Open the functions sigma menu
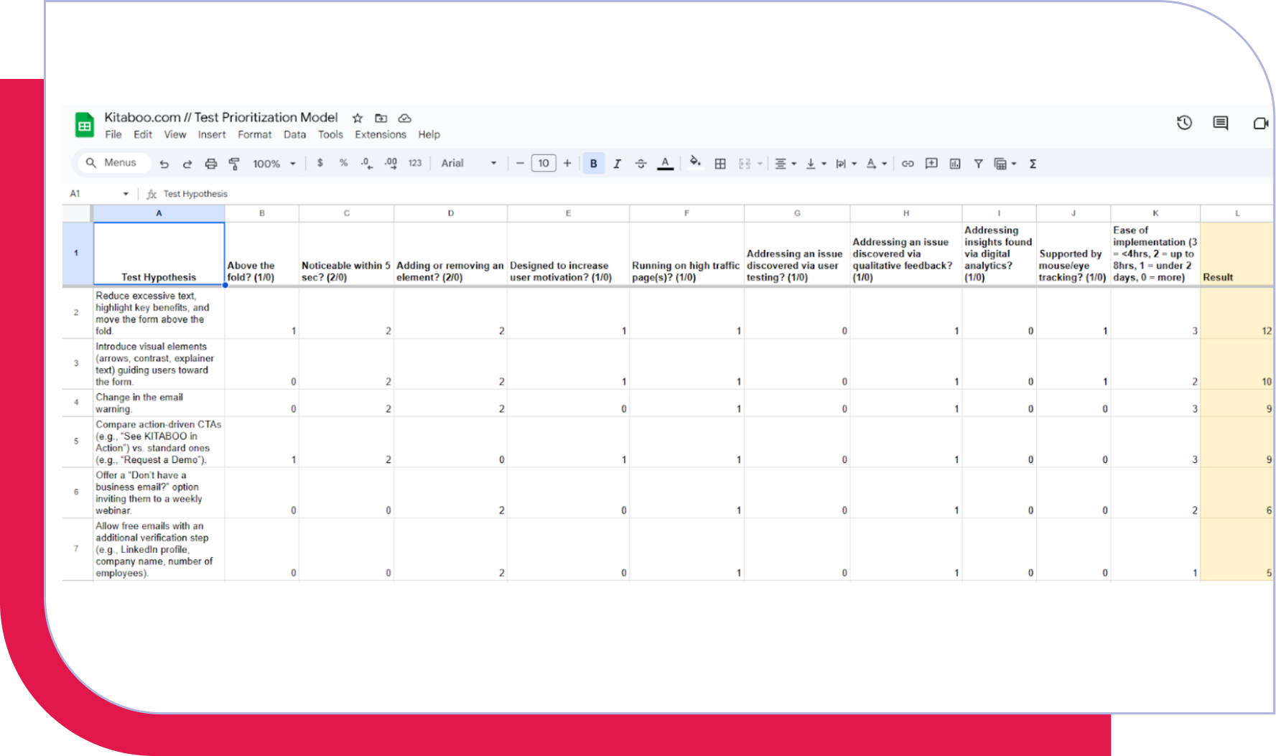The width and height of the screenshot is (1276, 756). point(1033,164)
